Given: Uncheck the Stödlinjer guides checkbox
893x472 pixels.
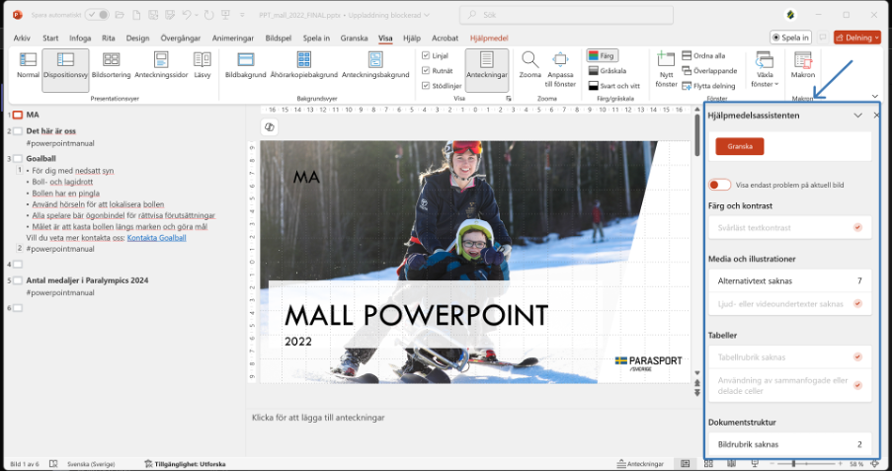Looking at the screenshot, I should tap(426, 85).
